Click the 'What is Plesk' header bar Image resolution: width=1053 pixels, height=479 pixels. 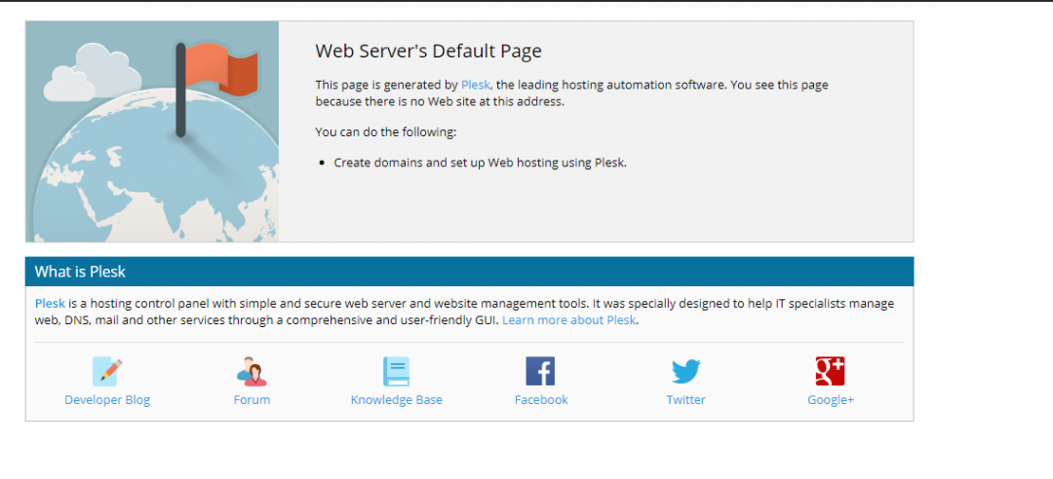pyautogui.click(x=469, y=272)
